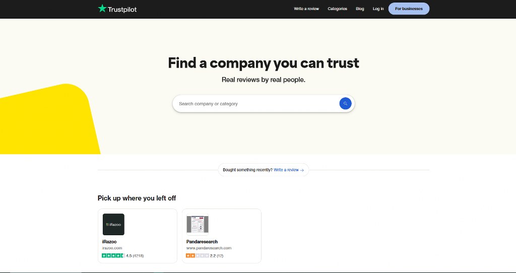This screenshot has height=273, width=516.
Task: Click the irazoo.com domain text
Action: (112, 248)
